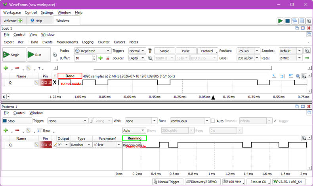
Task: Edit properties of the Q row in Patterns
Action: tap(36, 145)
